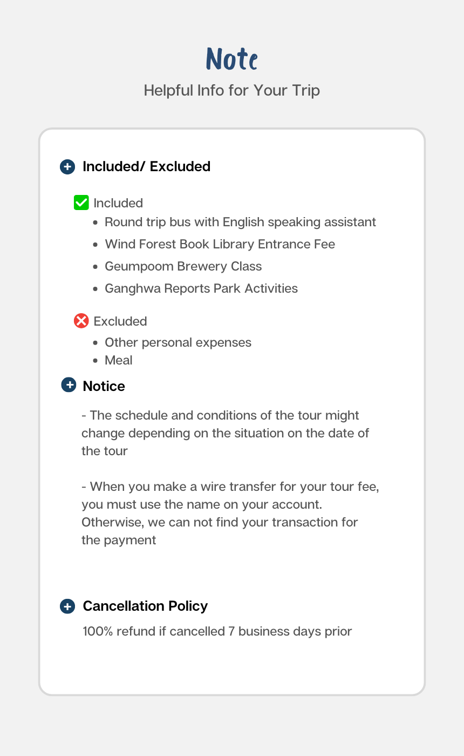This screenshot has height=756, width=464.
Task: Click the Note title at top
Action: pos(232,59)
